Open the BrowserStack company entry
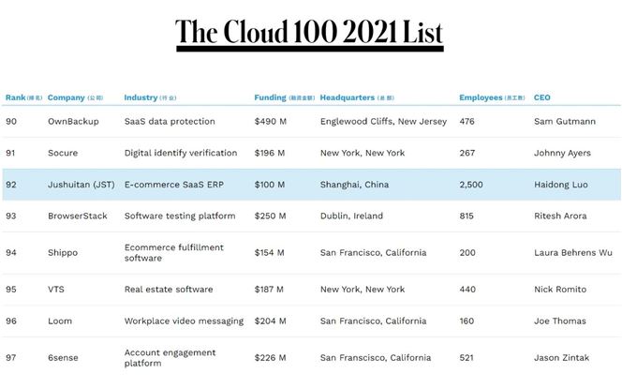This screenshot has width=622, height=388. (78, 216)
